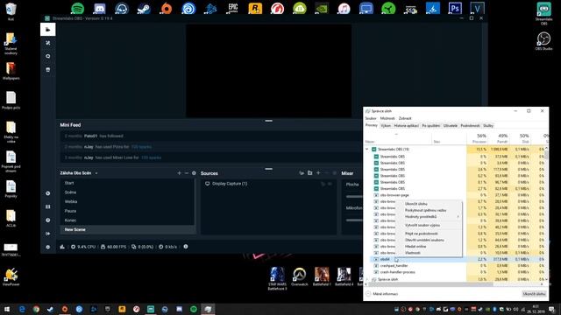Open Spotify desktop shortcut
561x315 pixels.
click(x=77, y=8)
